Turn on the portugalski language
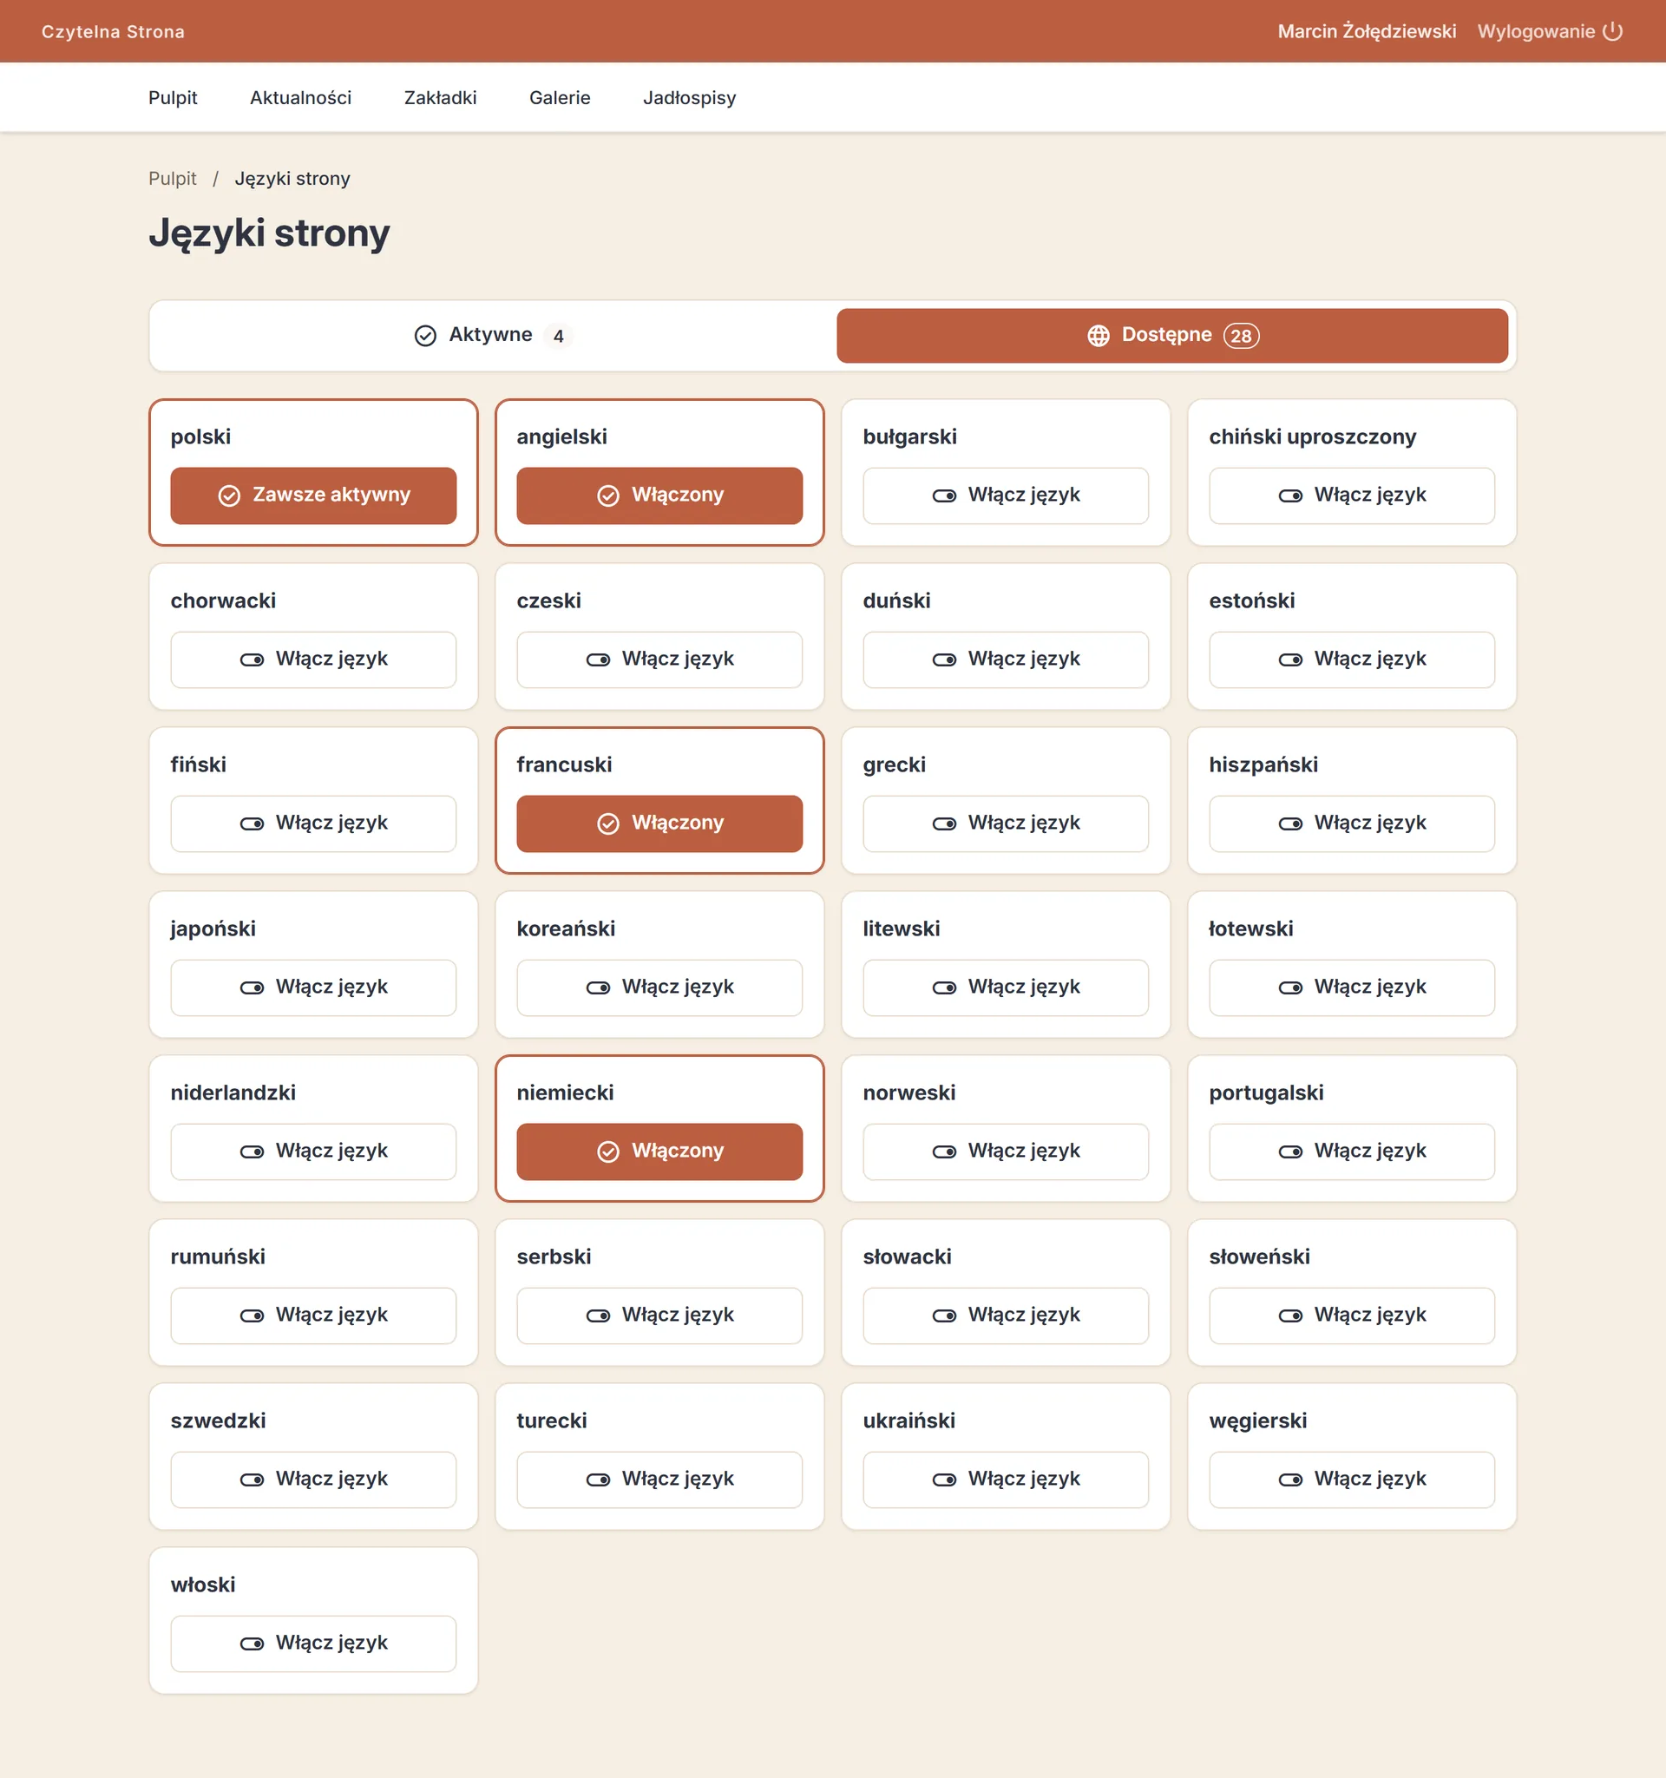This screenshot has height=1778, width=1666. click(1351, 1151)
